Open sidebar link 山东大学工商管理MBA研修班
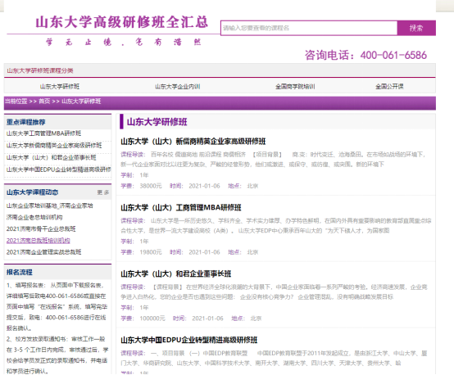This screenshot has width=454, height=375. pyautogui.click(x=43, y=133)
